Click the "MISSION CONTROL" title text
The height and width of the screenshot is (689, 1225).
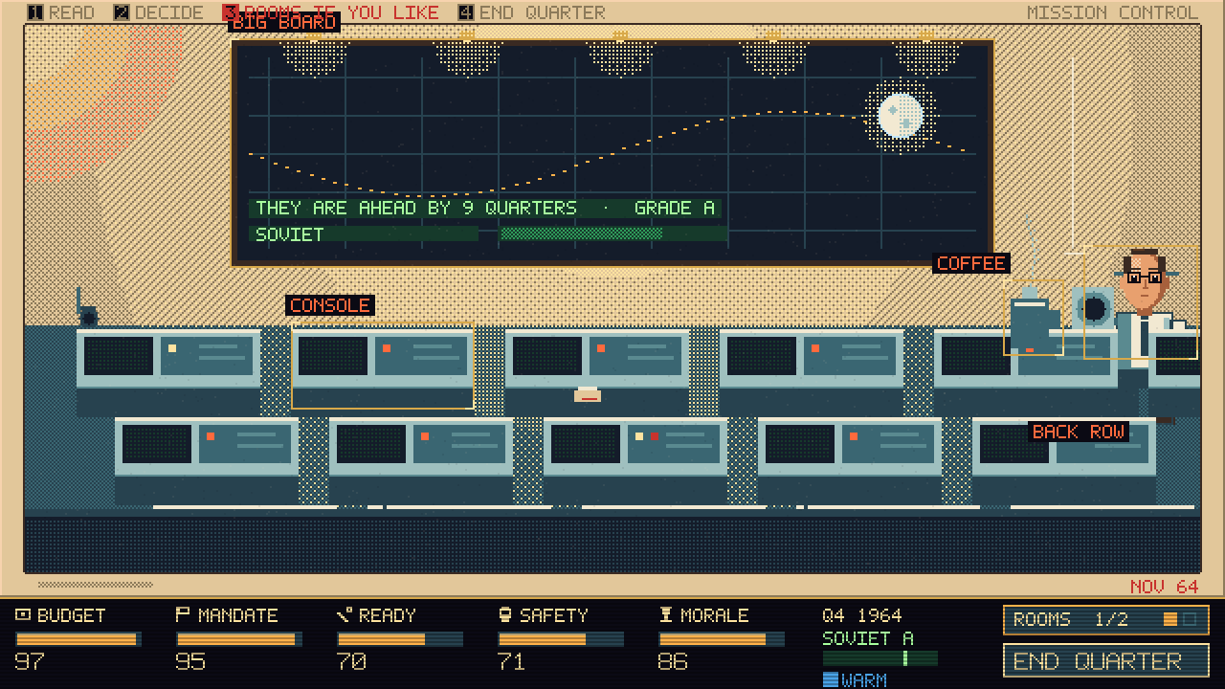tap(1112, 12)
